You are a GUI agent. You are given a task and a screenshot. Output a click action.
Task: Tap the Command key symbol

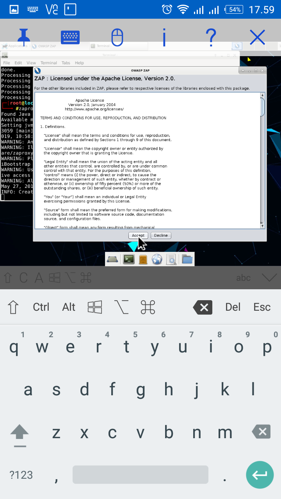tap(148, 307)
